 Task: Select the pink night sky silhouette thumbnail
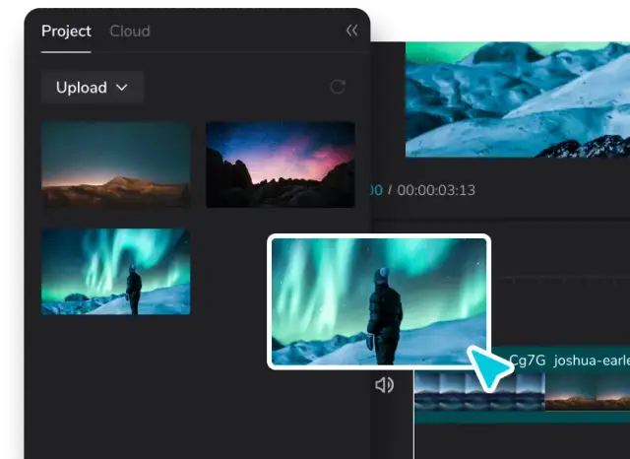pos(280,164)
